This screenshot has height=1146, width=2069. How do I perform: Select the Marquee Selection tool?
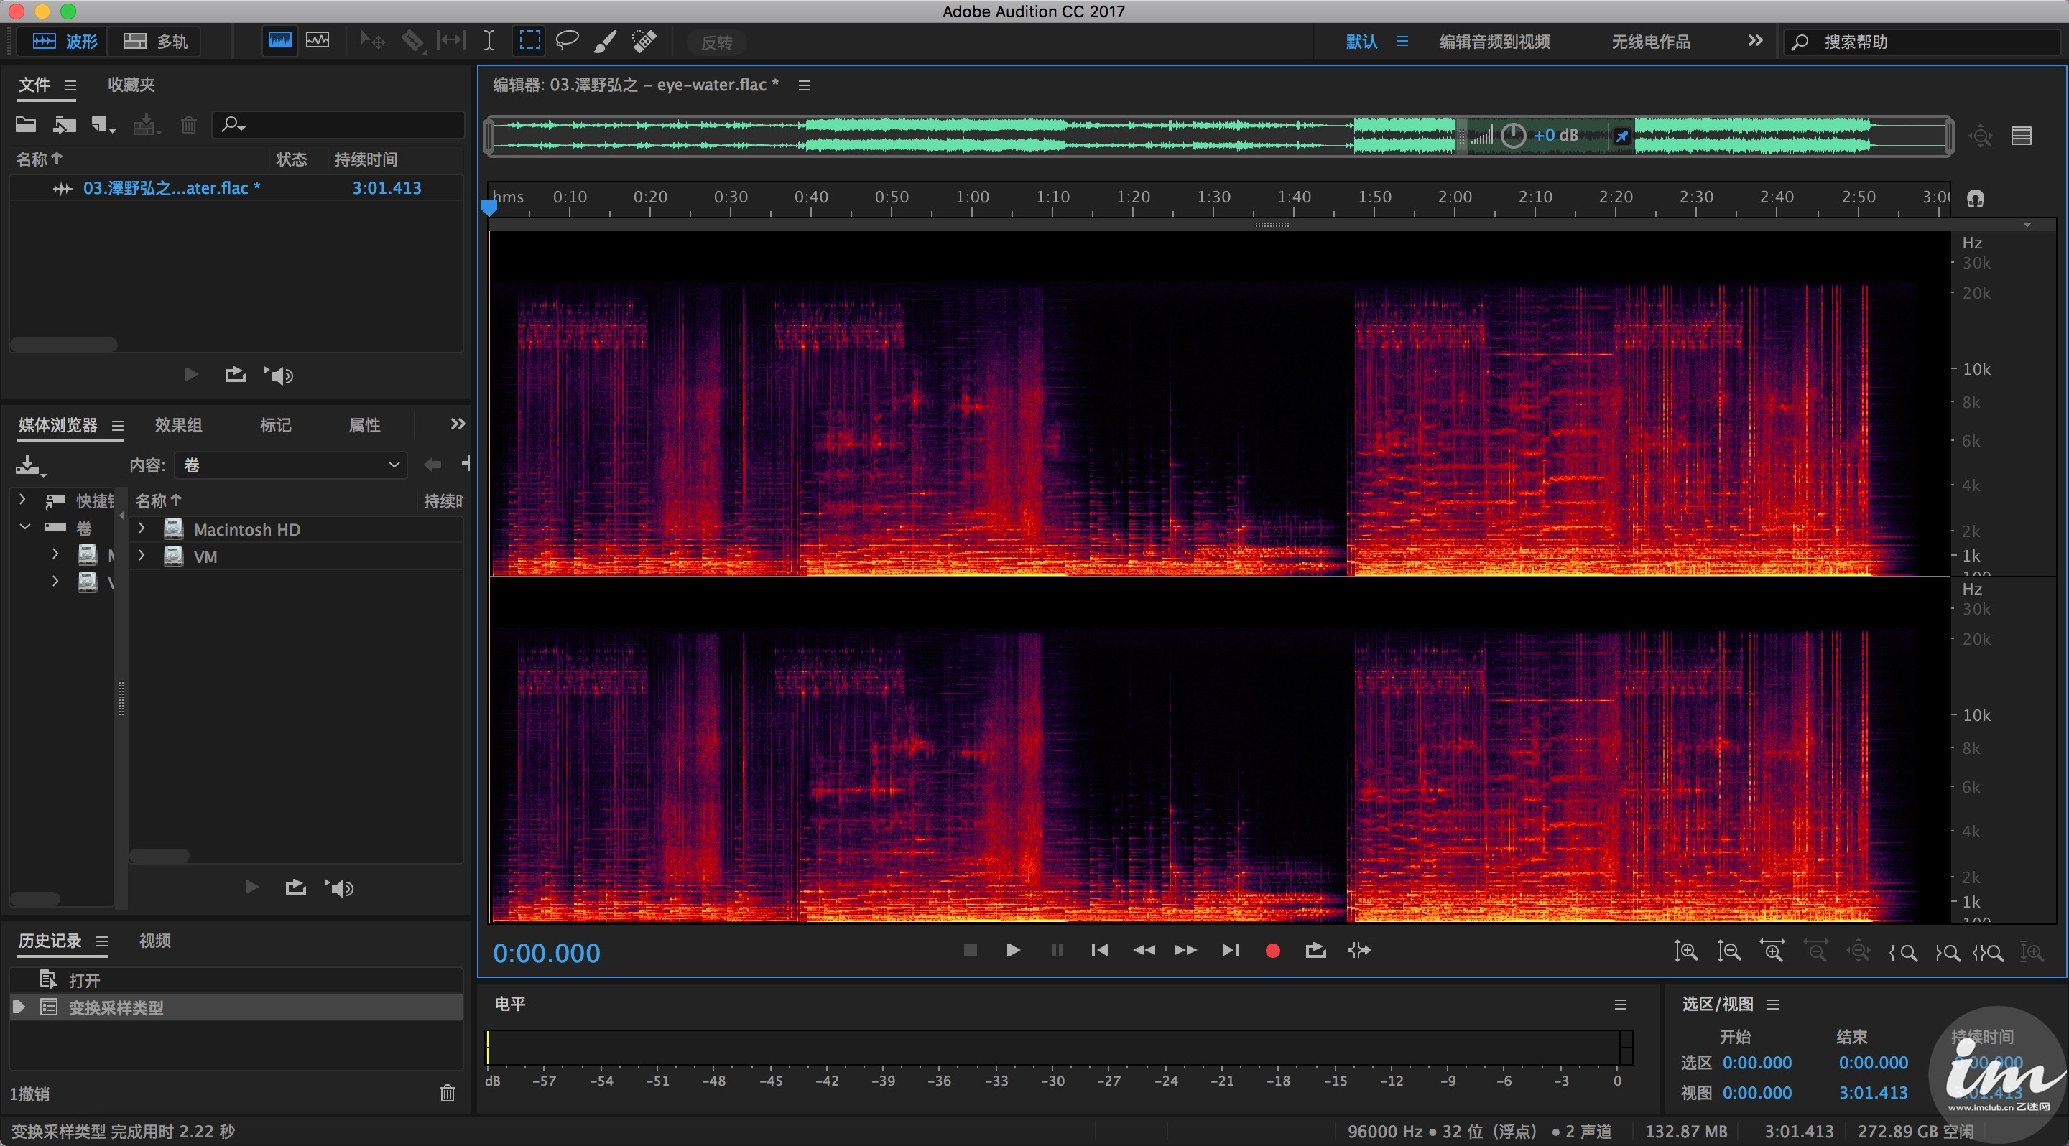[529, 41]
